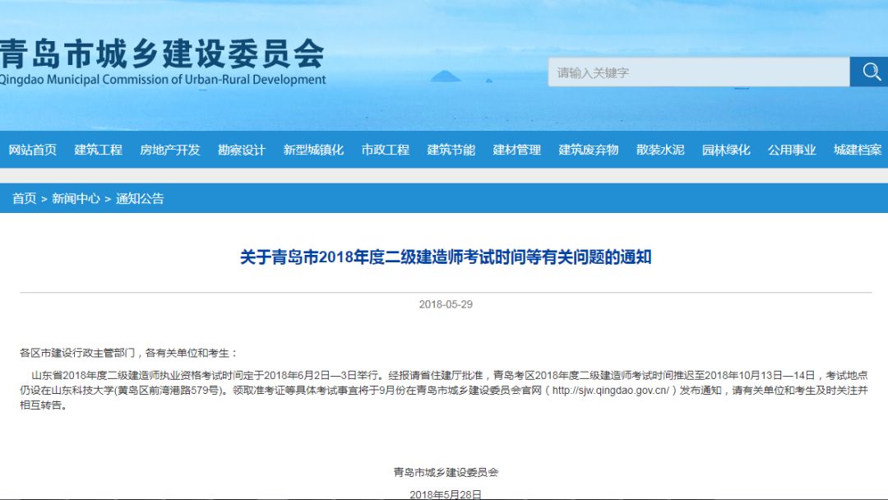
Task: Go to 房地产开发 section
Action: tap(170, 150)
